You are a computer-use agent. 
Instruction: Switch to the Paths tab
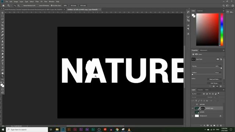pos(207,90)
